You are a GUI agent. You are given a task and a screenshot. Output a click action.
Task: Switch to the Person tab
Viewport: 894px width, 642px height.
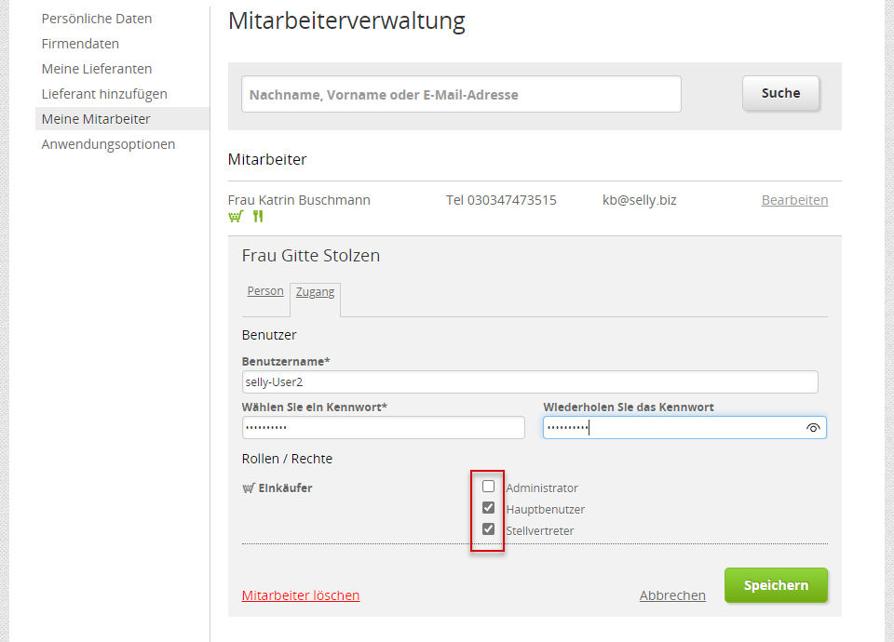coord(265,291)
